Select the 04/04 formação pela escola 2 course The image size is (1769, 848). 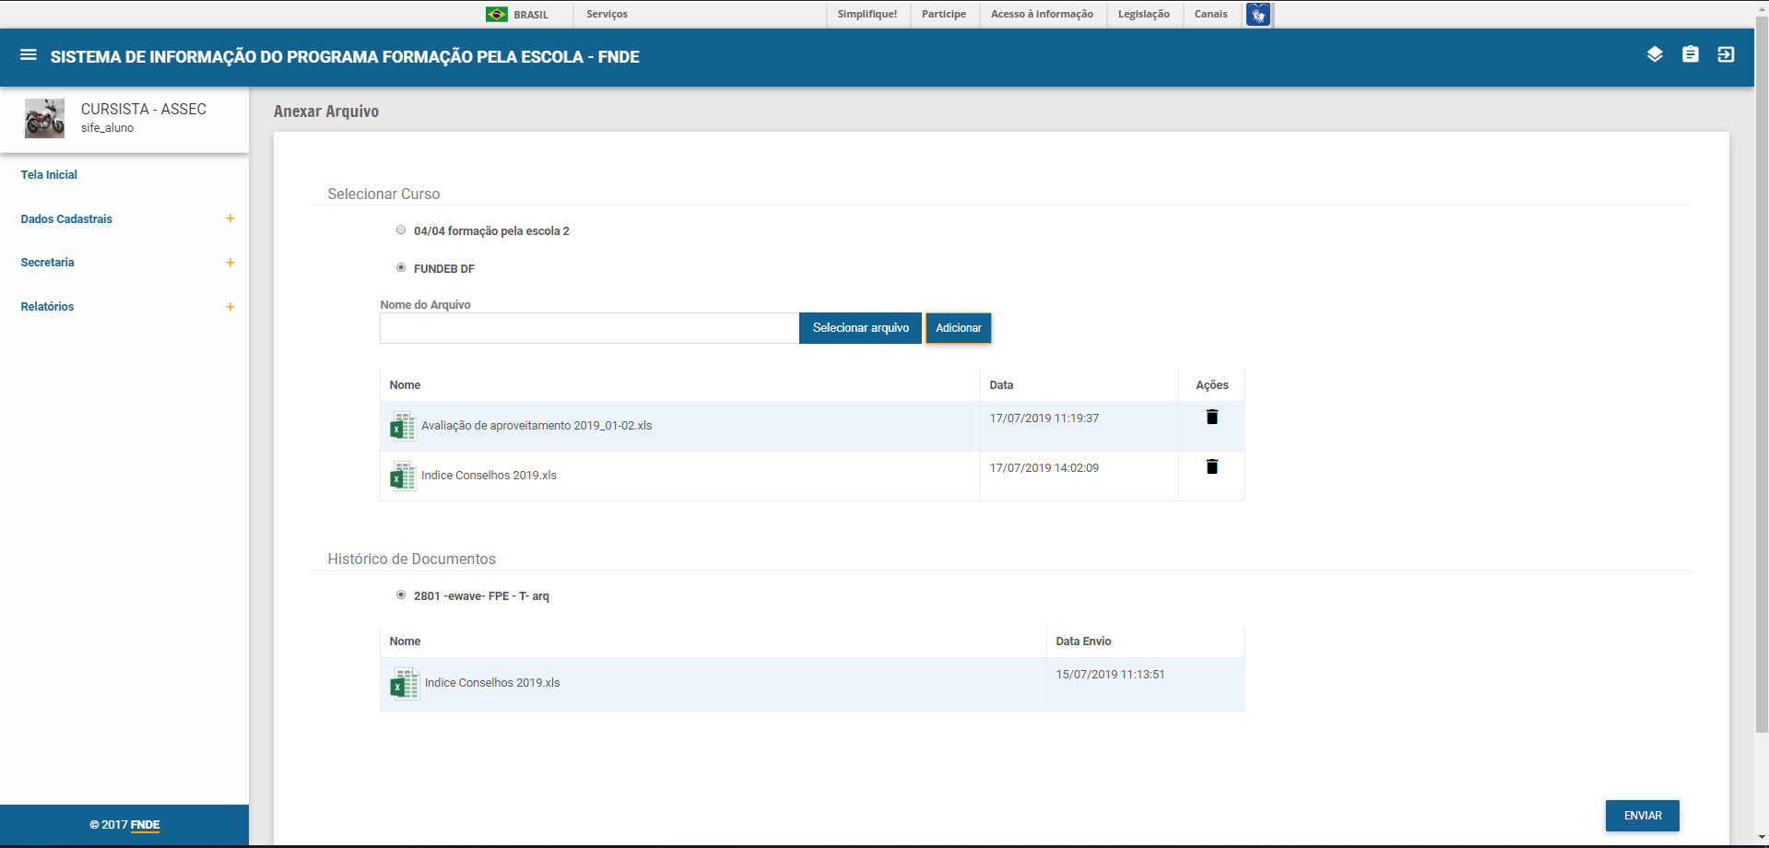coord(401,230)
